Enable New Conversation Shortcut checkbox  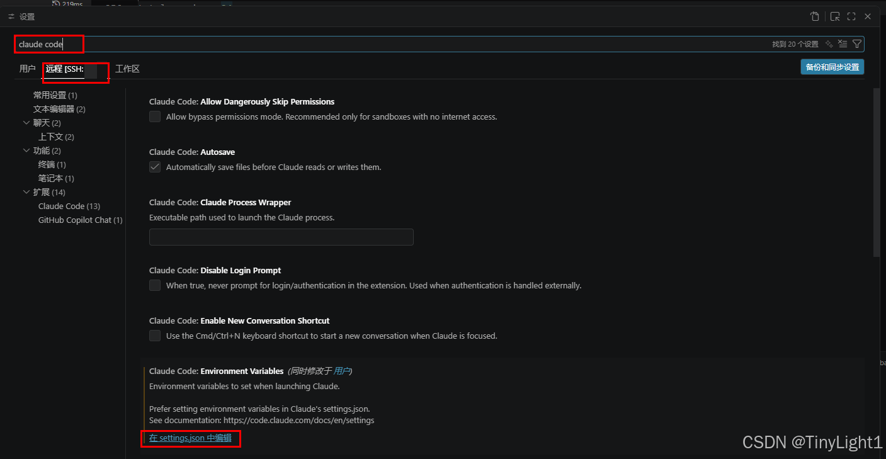pos(155,336)
